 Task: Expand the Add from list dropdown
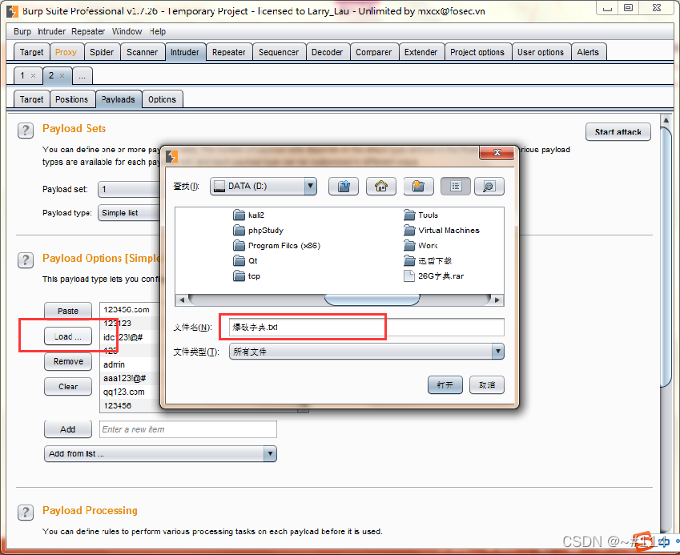tap(160, 454)
